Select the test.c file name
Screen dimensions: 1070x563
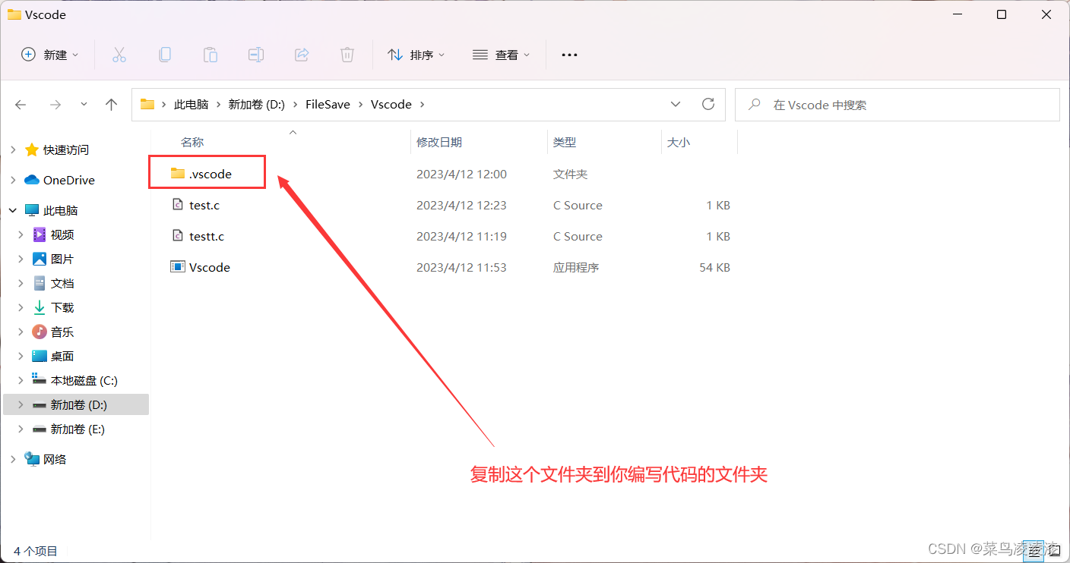(204, 205)
